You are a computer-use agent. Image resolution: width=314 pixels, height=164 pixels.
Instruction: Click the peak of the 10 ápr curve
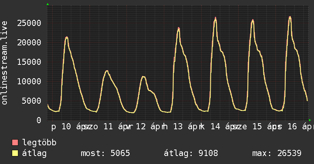67,37
